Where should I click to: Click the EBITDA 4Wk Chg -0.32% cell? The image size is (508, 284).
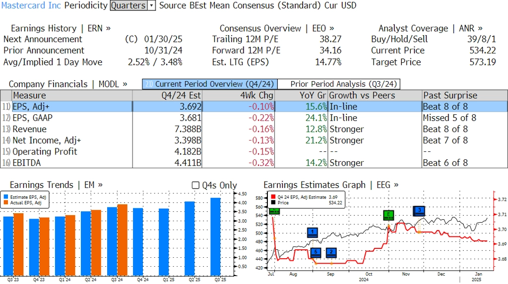click(x=239, y=163)
